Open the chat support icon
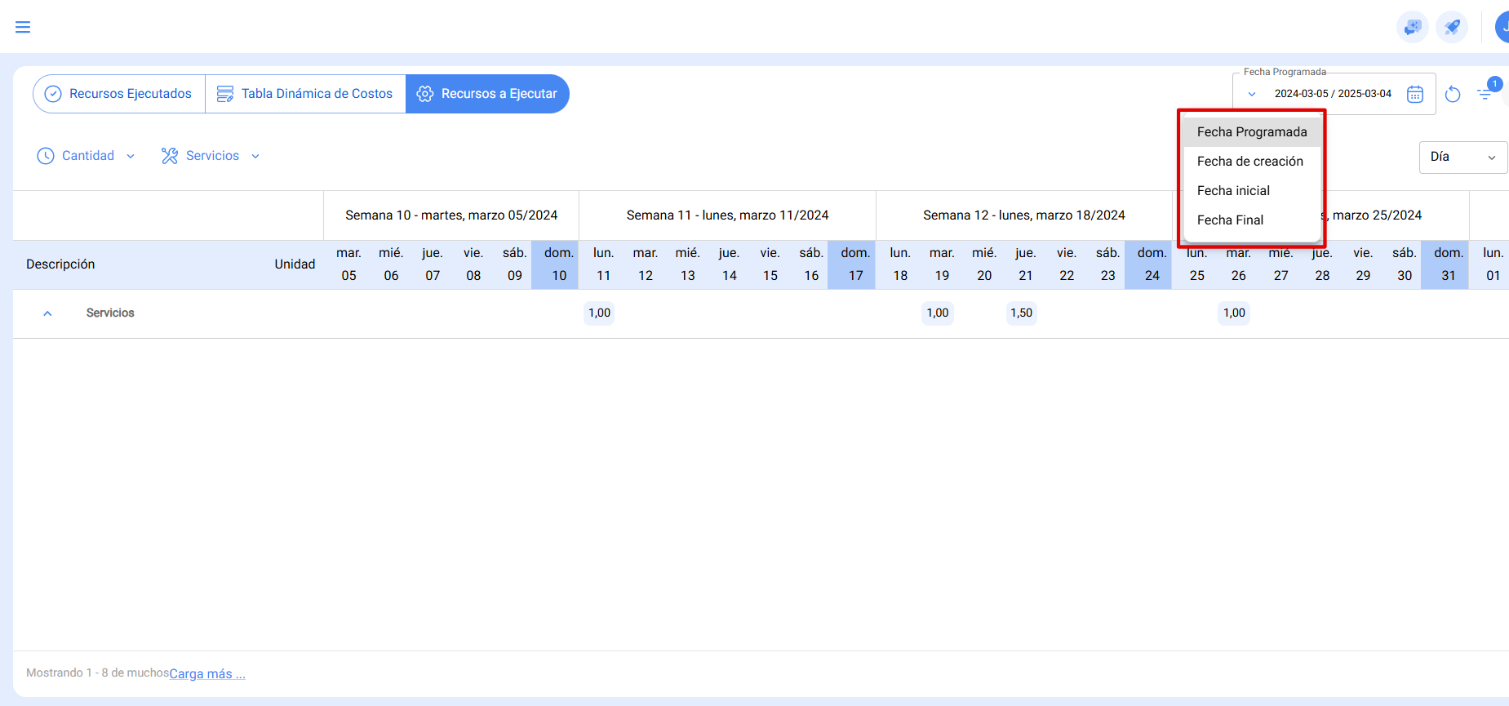The width and height of the screenshot is (1509, 706). click(1412, 27)
